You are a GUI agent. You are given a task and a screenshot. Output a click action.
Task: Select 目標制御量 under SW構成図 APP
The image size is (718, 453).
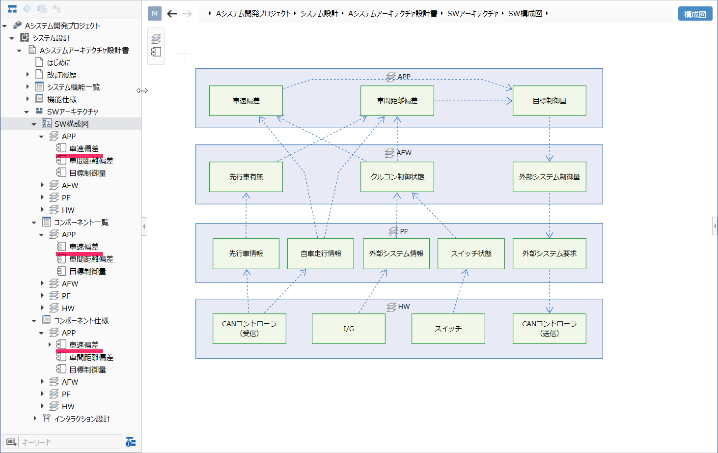click(x=87, y=173)
